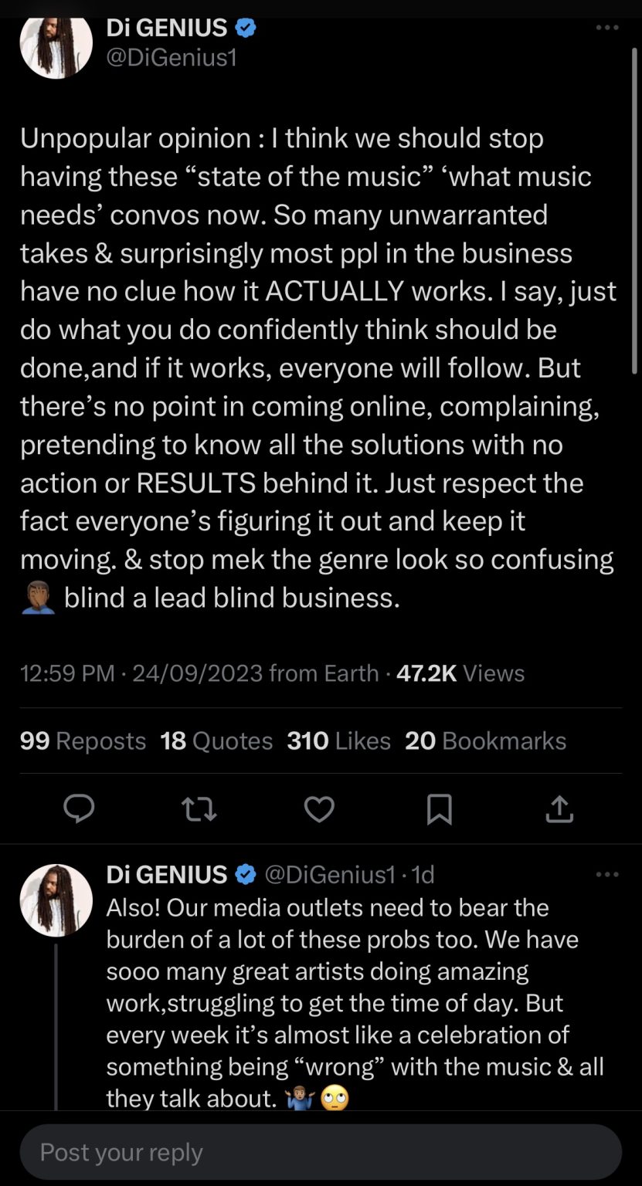View the 18 Quotes list
Image resolution: width=642 pixels, height=1186 pixels.
[216, 741]
